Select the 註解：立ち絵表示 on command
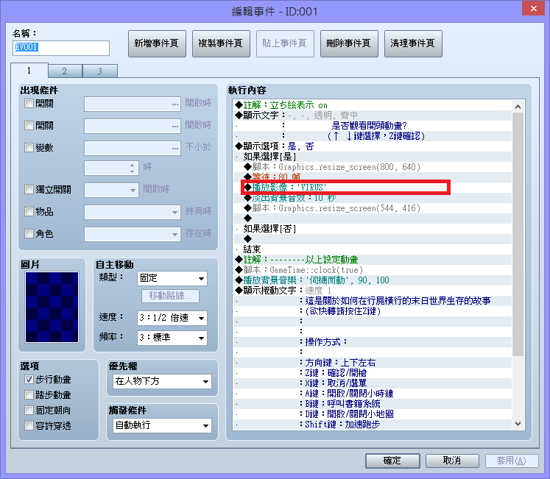This screenshot has height=479, width=550. click(372, 104)
